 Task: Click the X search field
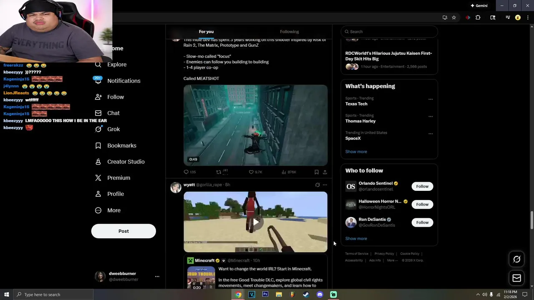point(389,32)
